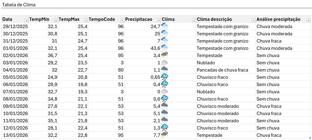Click the storm icon for 13/01/2026
Viewport: 312px width, 140px height.
(165, 135)
